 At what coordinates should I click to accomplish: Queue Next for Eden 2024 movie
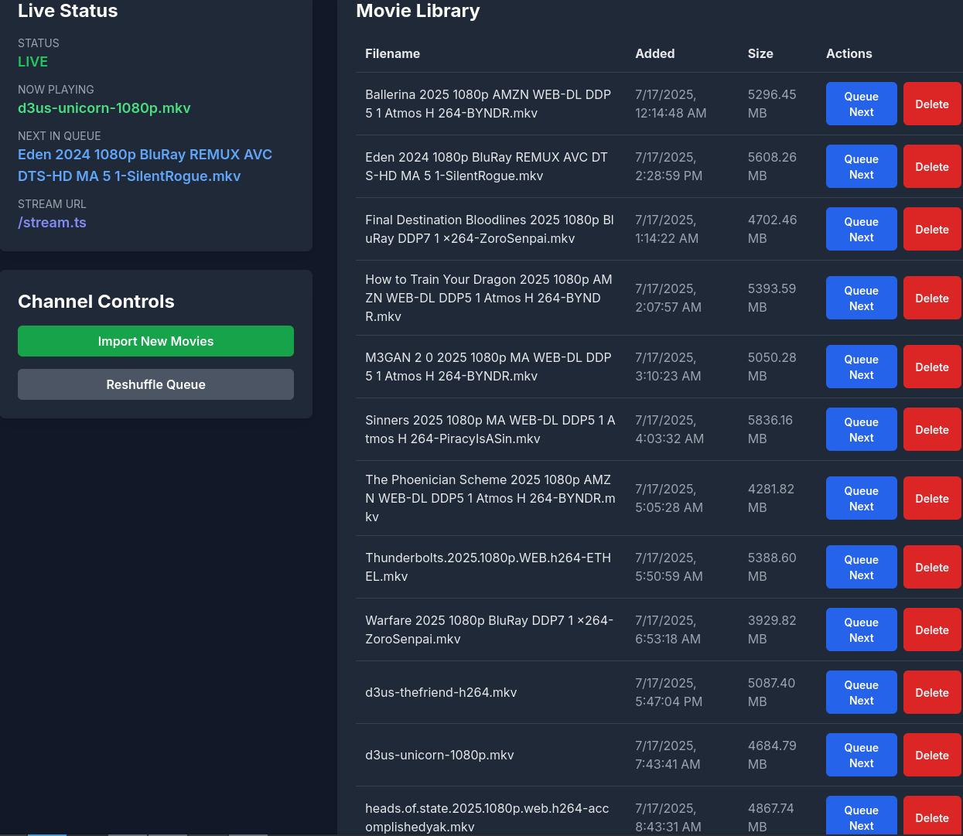click(861, 166)
